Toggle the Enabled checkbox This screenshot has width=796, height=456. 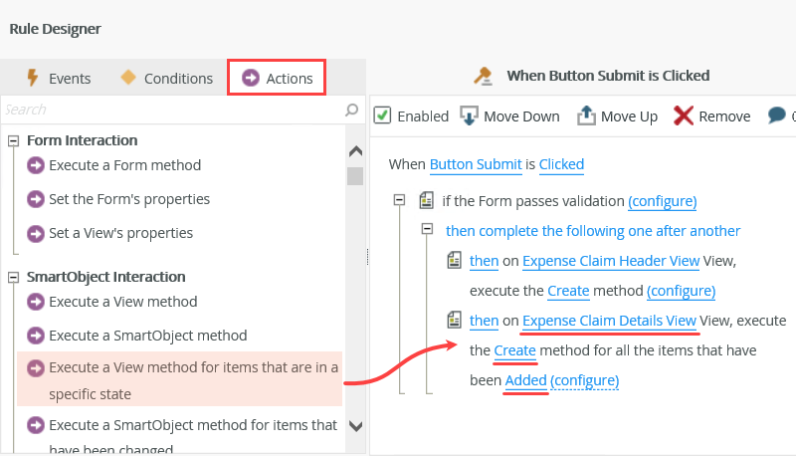[382, 115]
